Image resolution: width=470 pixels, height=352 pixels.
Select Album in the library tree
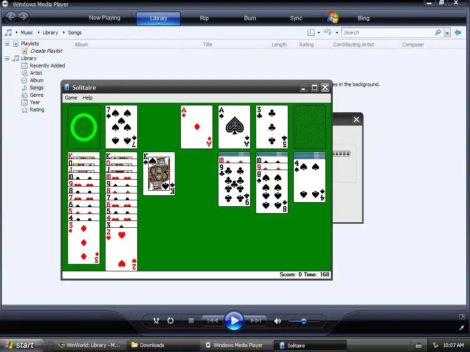(x=37, y=80)
